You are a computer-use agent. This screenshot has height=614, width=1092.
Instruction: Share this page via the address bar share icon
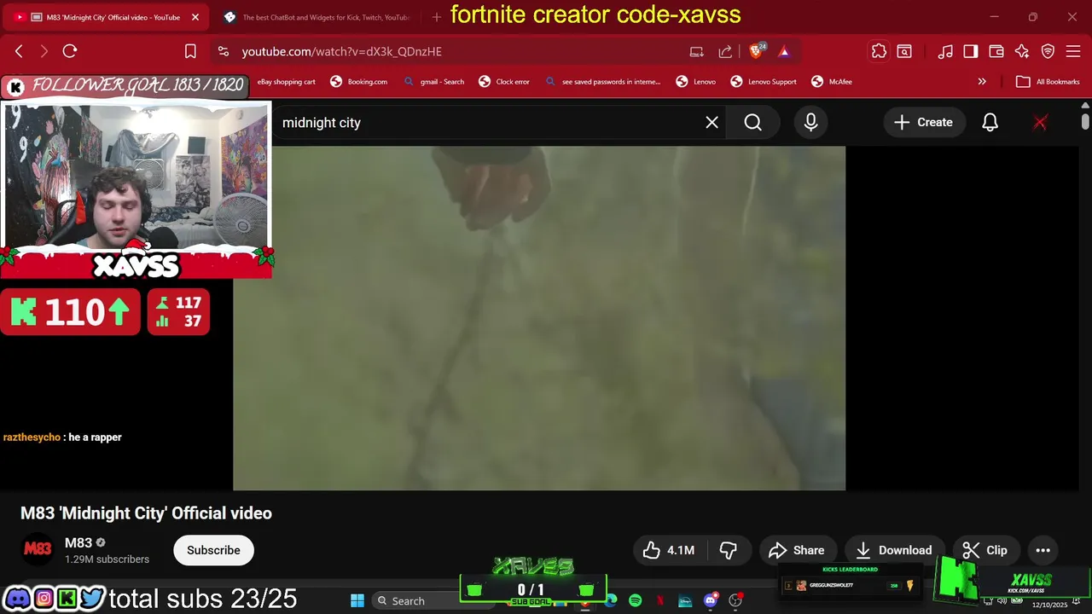tap(725, 51)
